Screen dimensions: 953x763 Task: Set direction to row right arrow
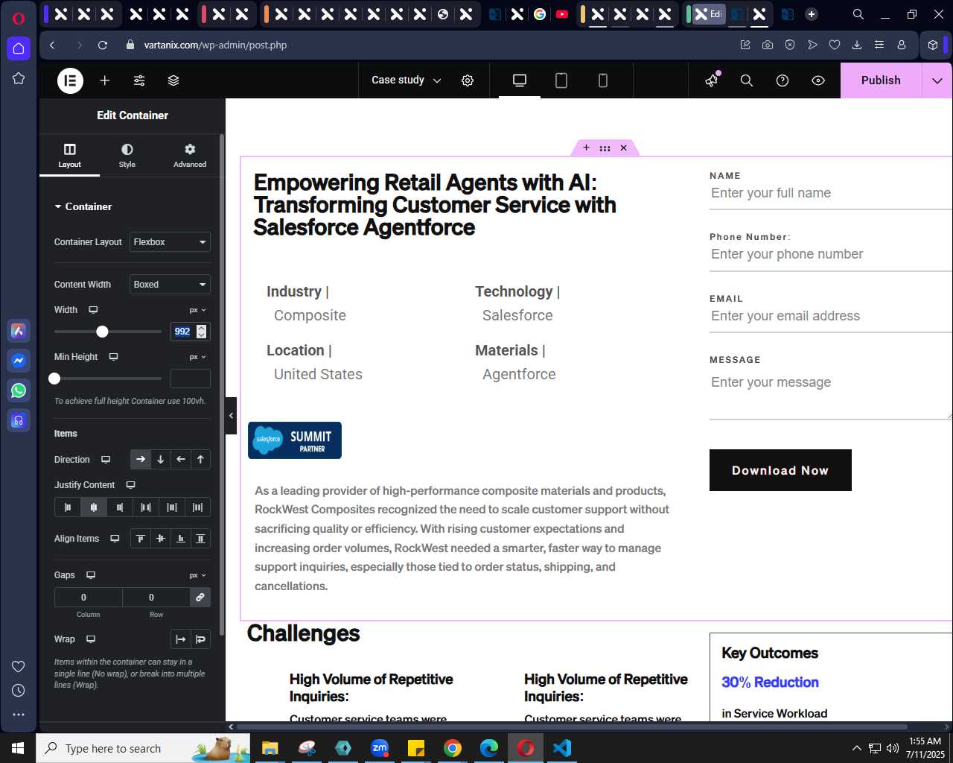[x=141, y=460]
